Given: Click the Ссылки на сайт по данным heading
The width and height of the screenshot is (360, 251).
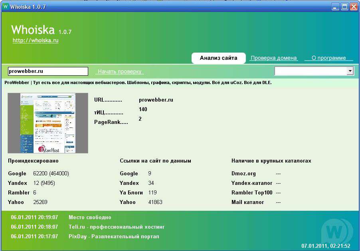Looking at the screenshot, I should pyautogui.click(x=155, y=161).
